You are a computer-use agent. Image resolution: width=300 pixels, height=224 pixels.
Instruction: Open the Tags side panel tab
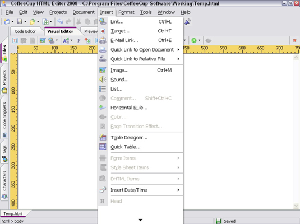point(4,151)
